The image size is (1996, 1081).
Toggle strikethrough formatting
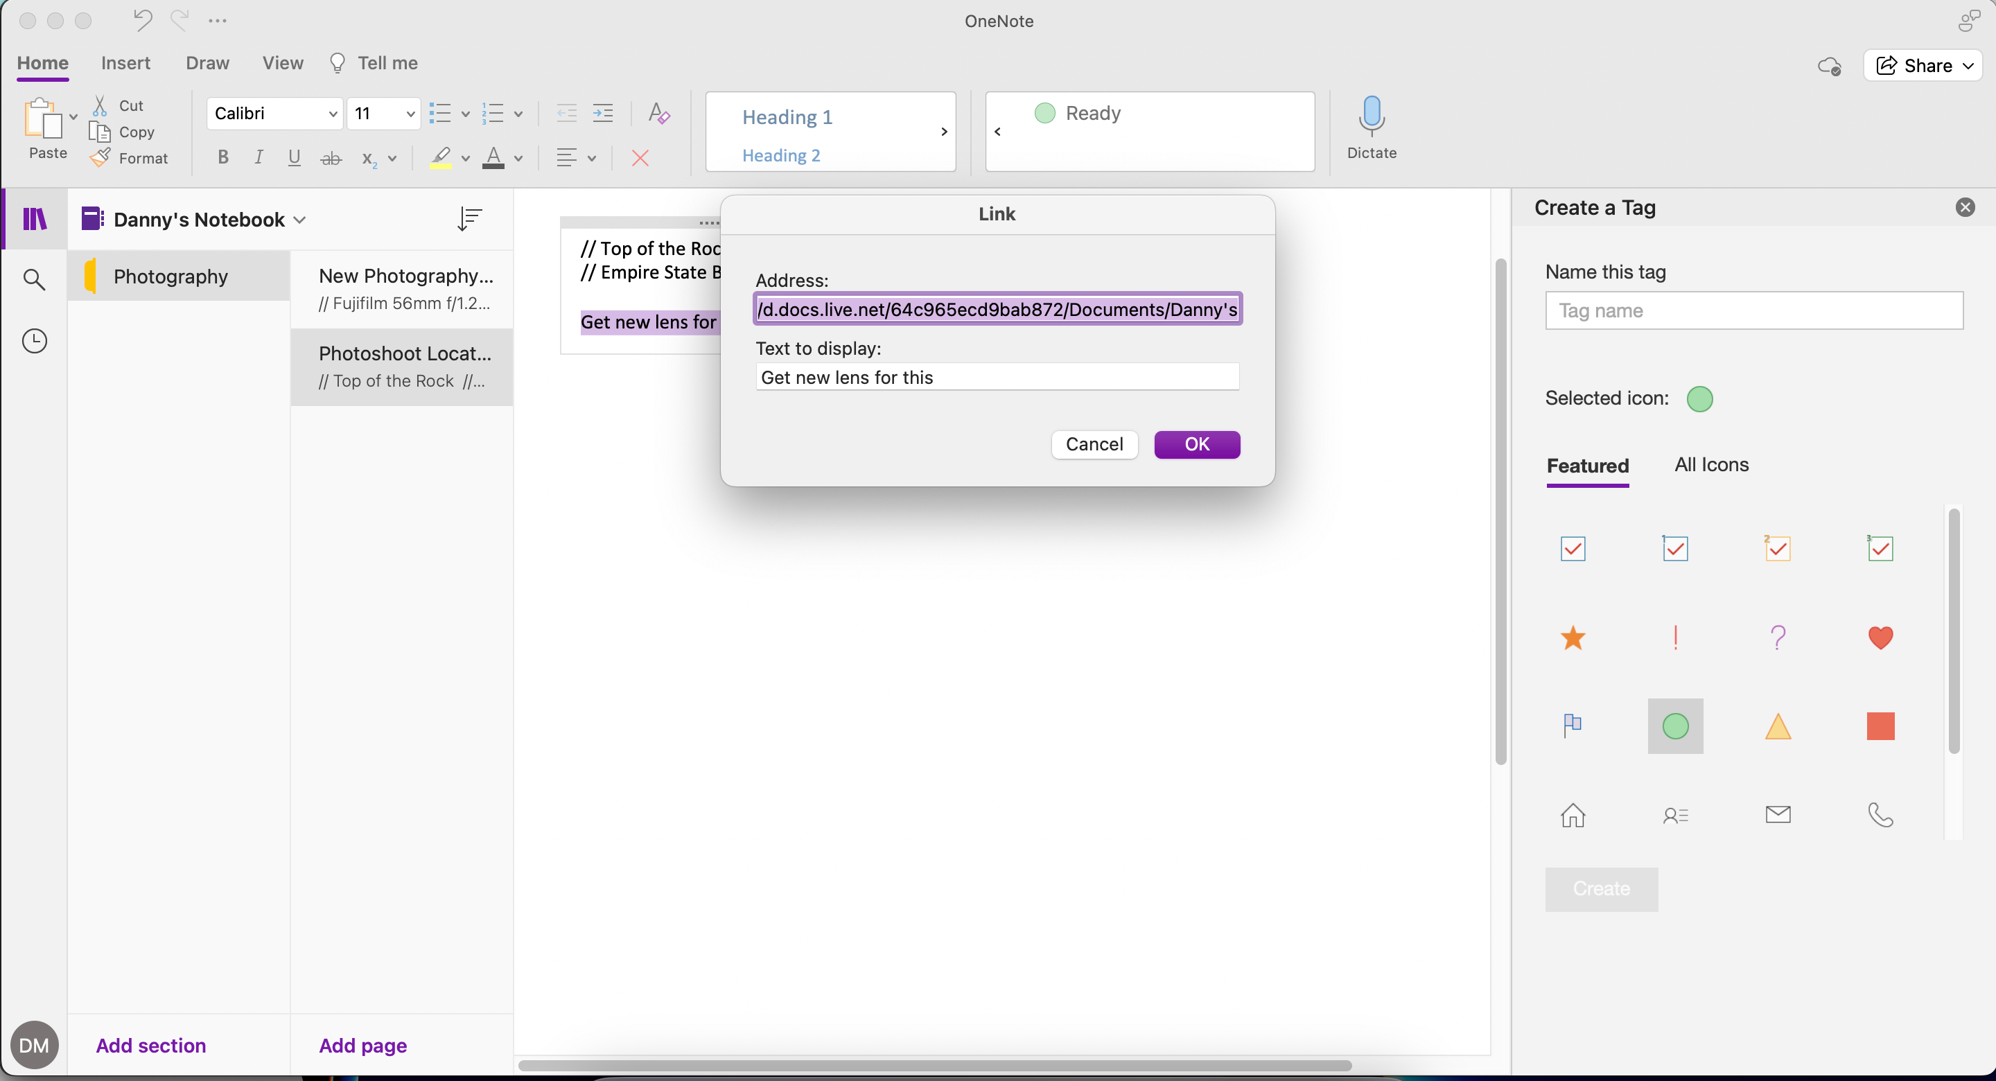point(331,157)
